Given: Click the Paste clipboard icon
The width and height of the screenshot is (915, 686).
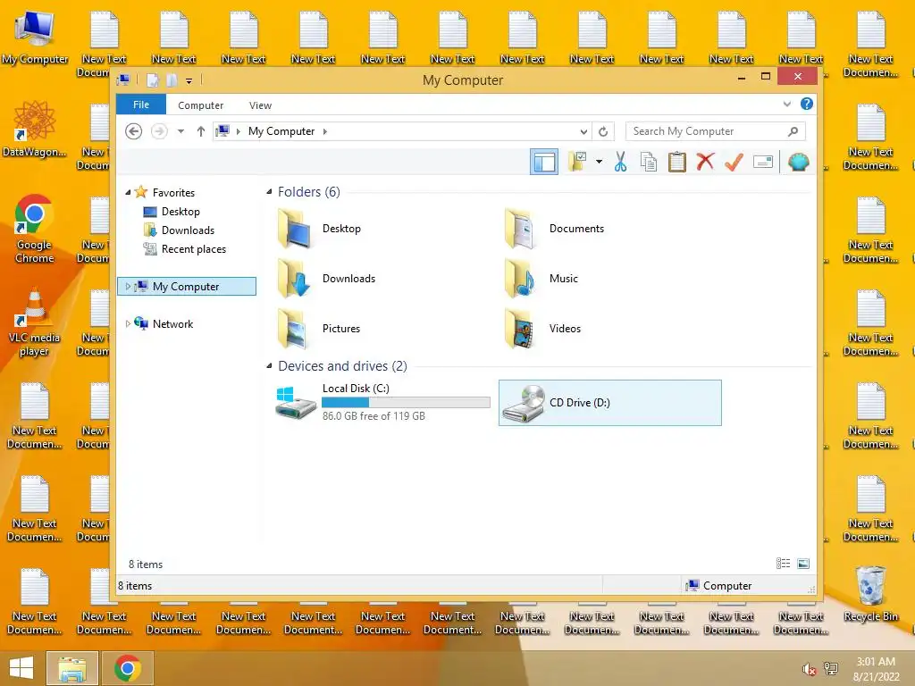Looking at the screenshot, I should tap(677, 162).
